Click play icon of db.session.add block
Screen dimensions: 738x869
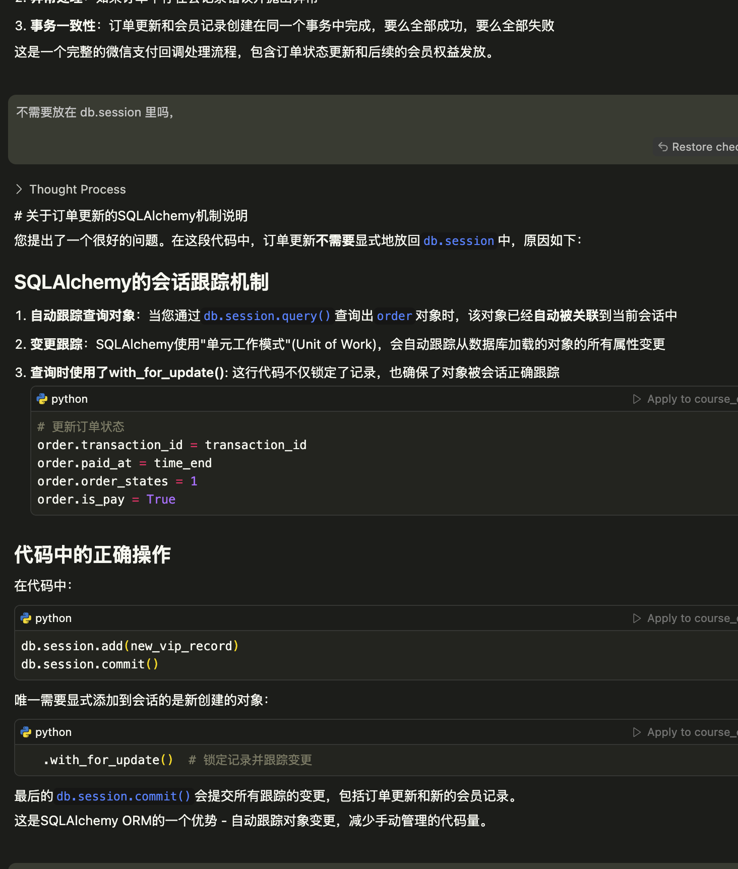pyautogui.click(x=637, y=618)
